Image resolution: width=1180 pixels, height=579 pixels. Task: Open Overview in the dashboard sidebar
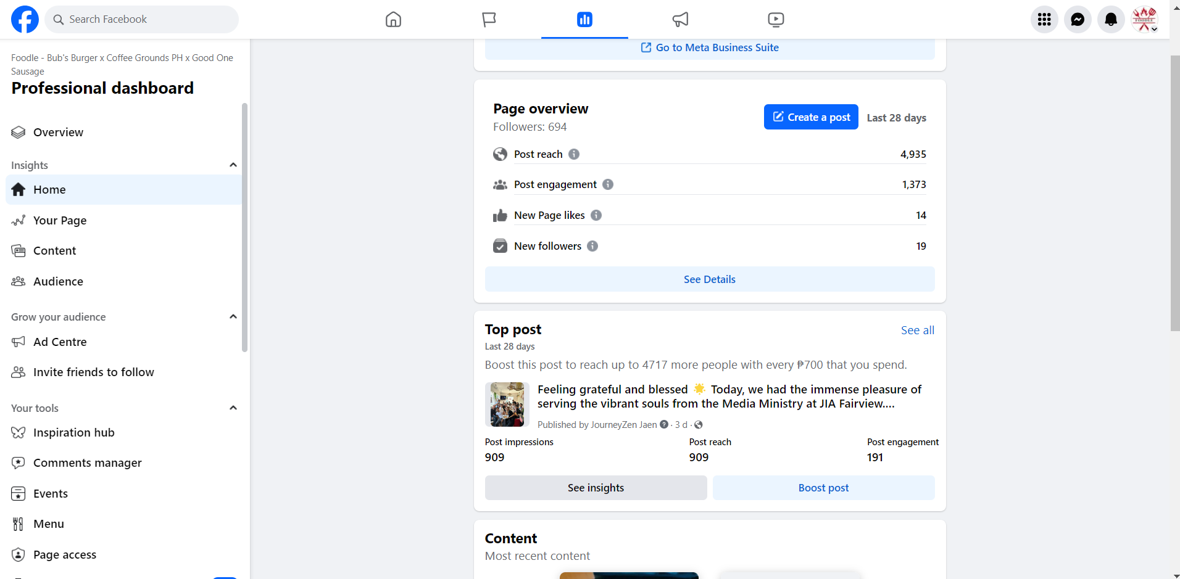(x=123, y=132)
